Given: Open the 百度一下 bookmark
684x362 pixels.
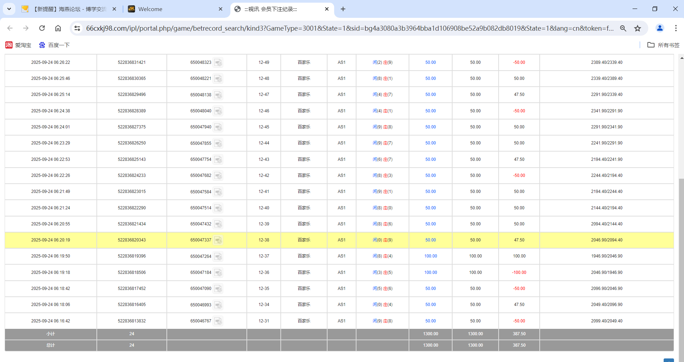Looking at the screenshot, I should tap(54, 45).
